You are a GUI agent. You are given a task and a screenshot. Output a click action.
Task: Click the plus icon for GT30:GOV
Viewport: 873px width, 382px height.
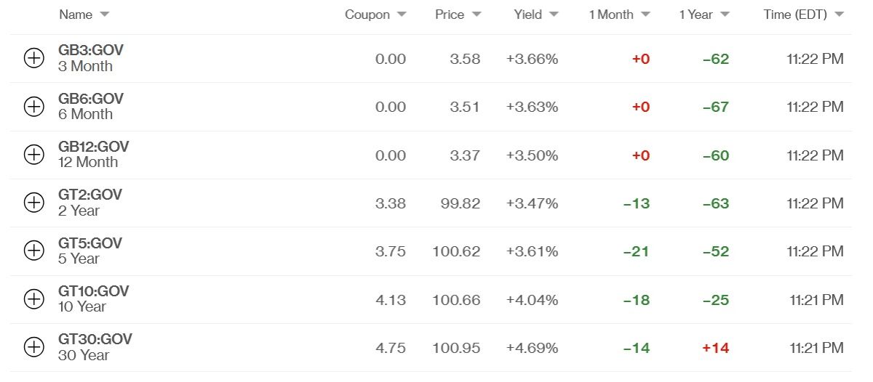(34, 347)
